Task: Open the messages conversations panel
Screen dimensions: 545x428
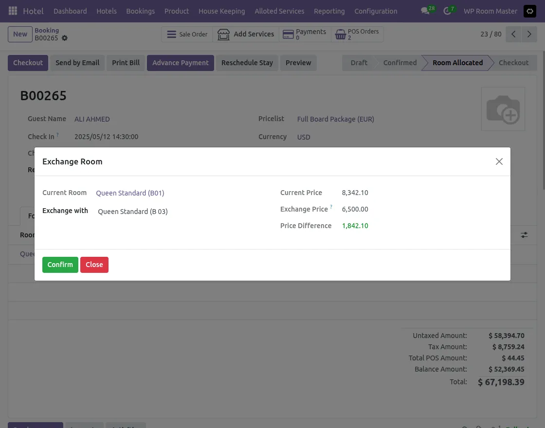Action: pos(424,11)
